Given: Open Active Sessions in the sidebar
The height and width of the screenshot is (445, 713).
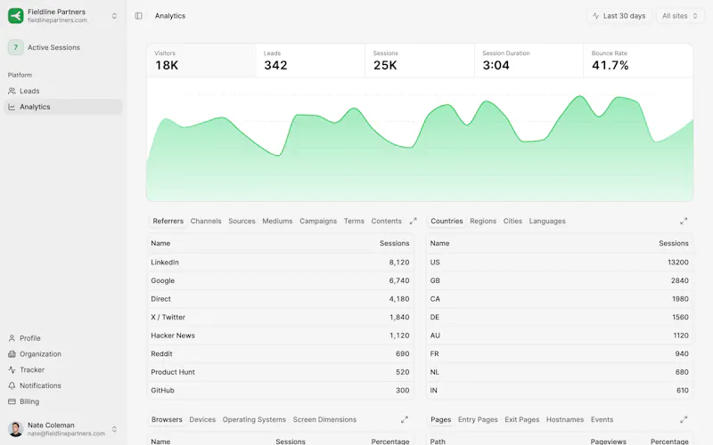Looking at the screenshot, I should coord(63,47).
